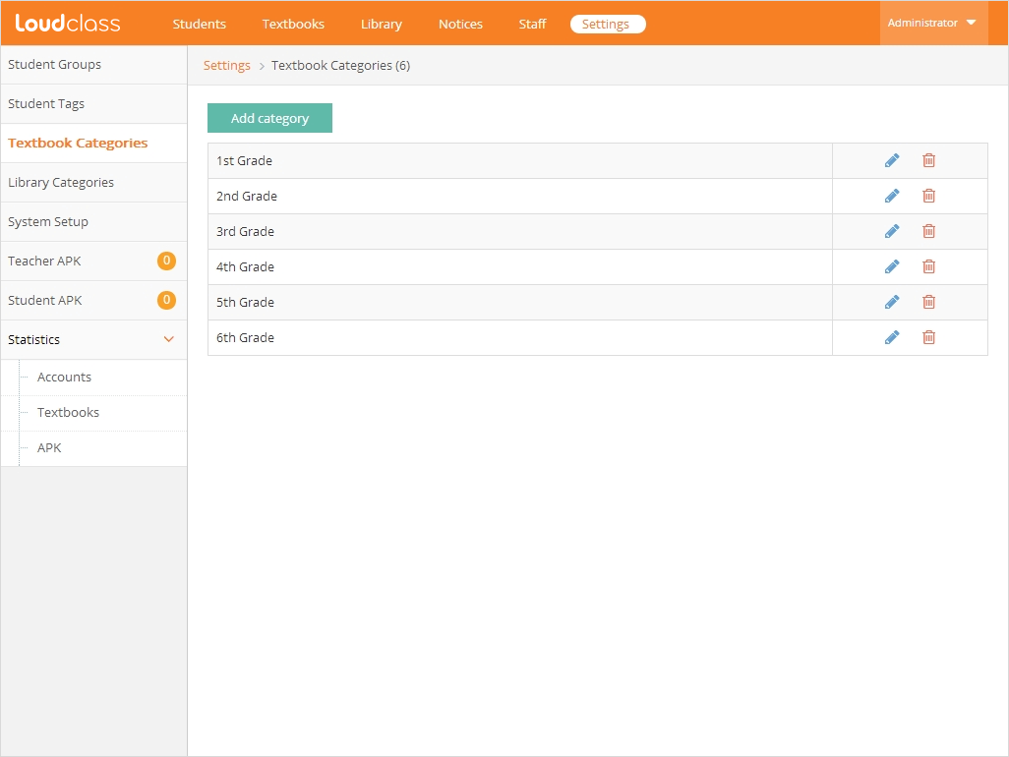1009x757 pixels.
Task: Click the Loudclass logo
Action: pyautogui.click(x=68, y=24)
